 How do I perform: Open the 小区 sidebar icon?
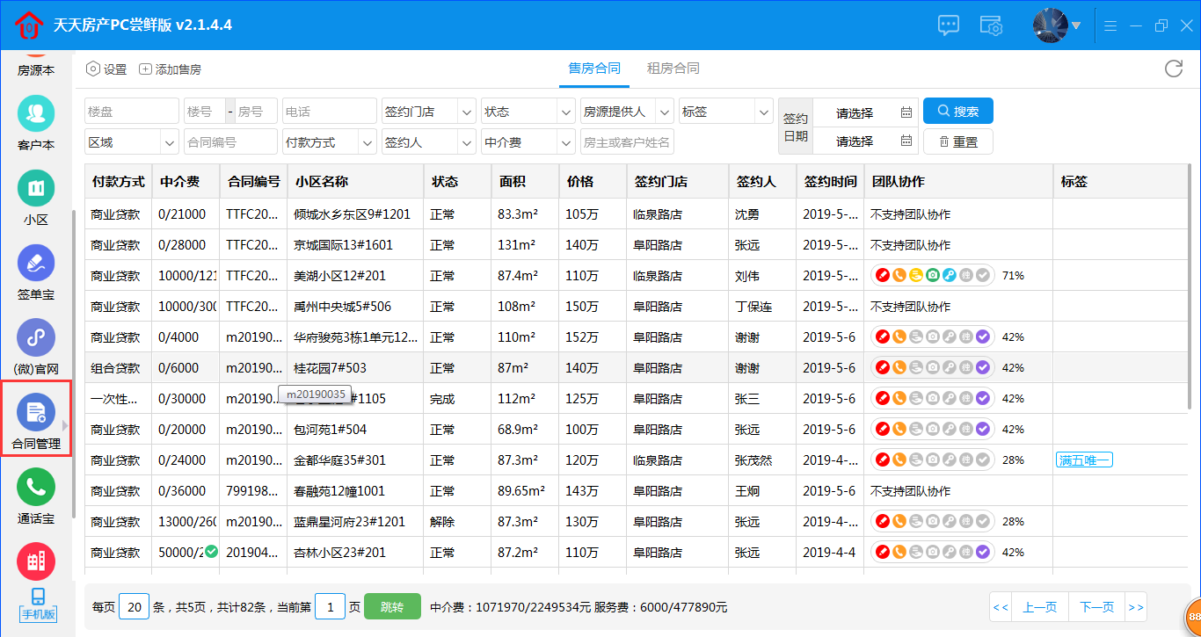click(x=36, y=188)
